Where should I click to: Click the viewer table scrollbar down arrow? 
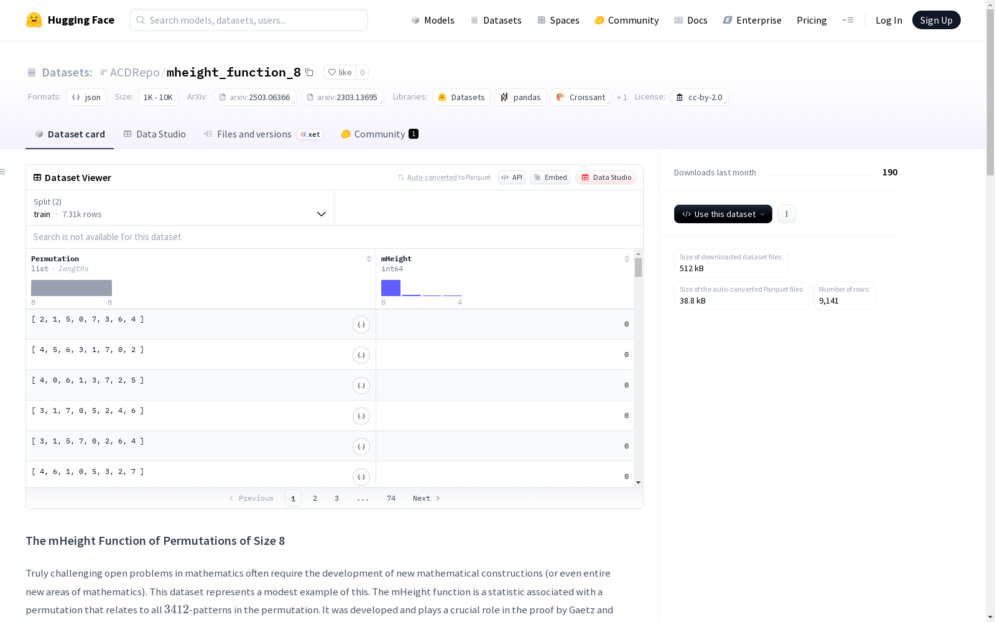(638, 483)
